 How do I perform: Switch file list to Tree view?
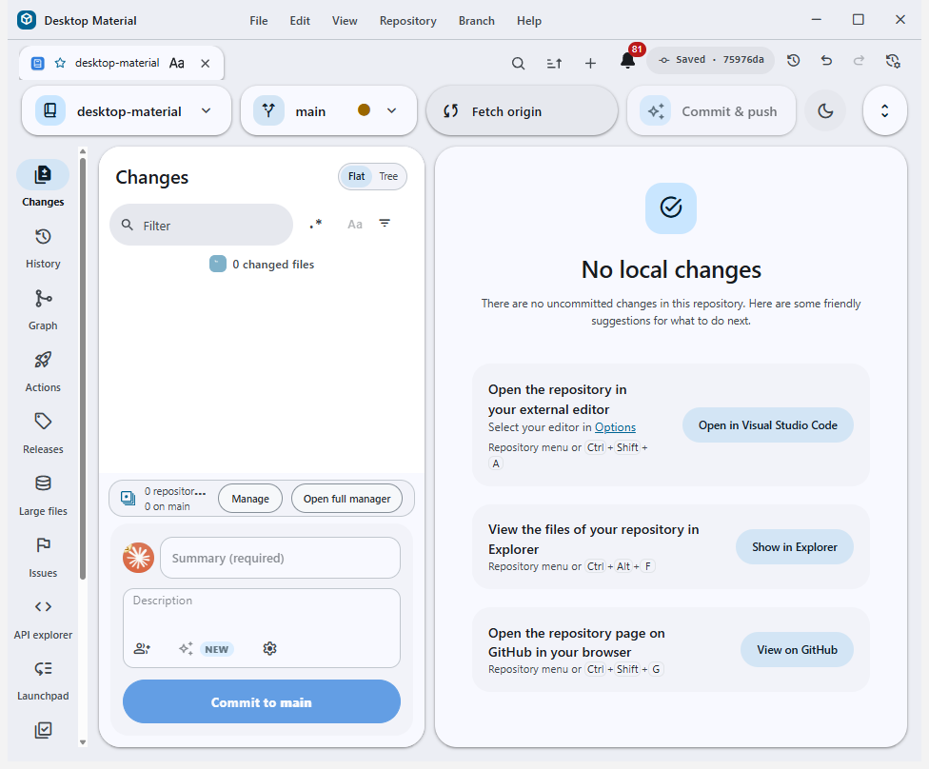point(388,177)
